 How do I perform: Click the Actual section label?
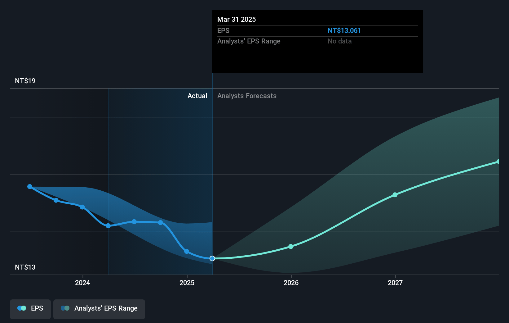point(197,96)
